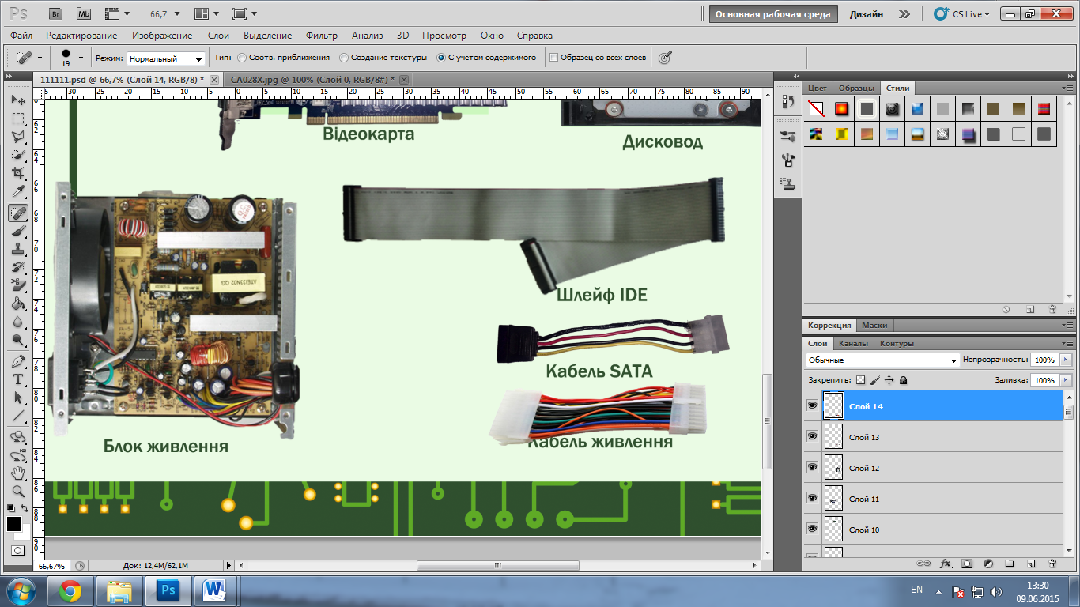Viewport: 1080px width, 607px height.
Task: Add a layer mask from Layers panel
Action: pyautogui.click(x=967, y=564)
